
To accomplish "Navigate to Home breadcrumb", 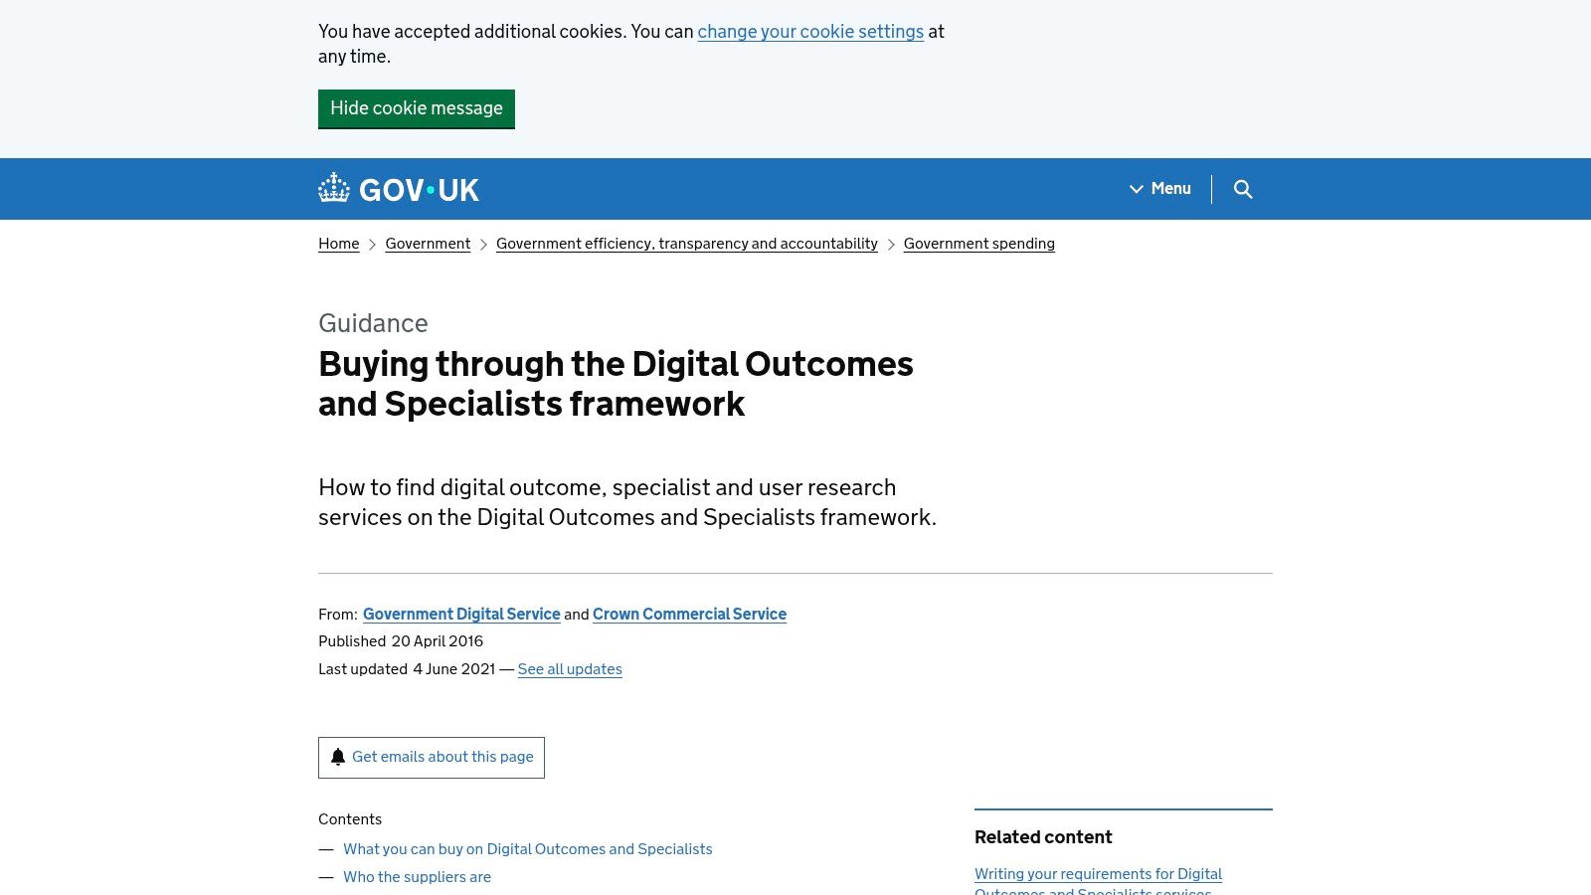I will [x=338, y=244].
